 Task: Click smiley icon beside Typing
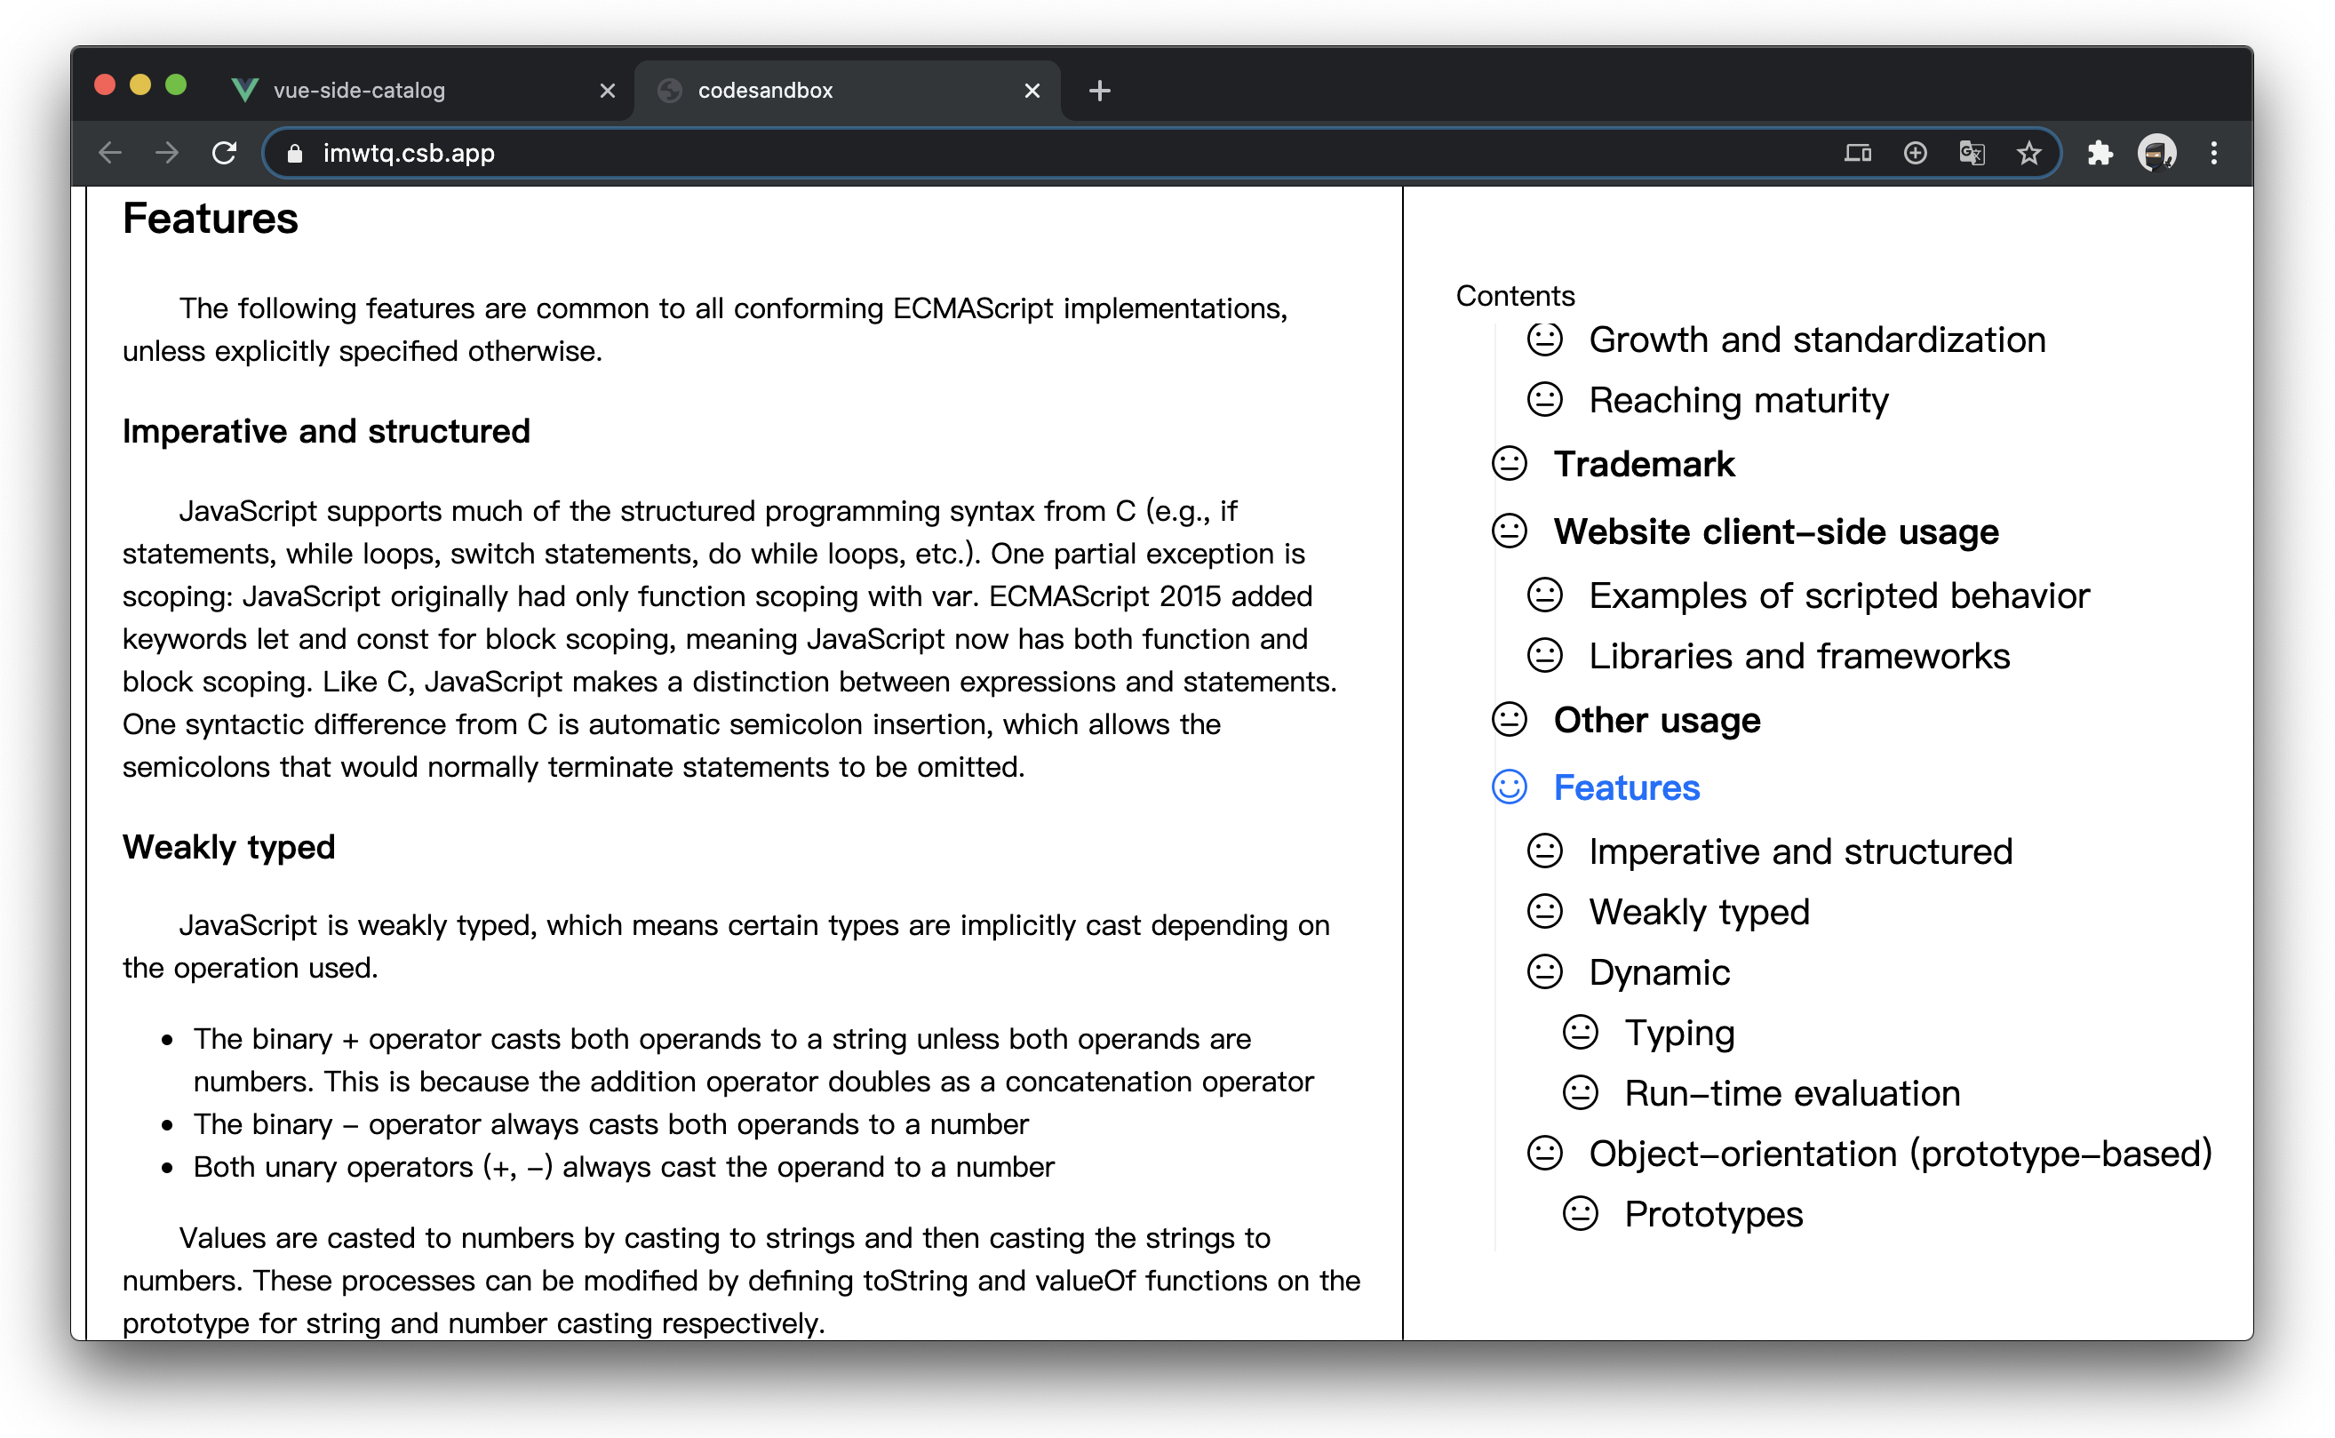[1580, 1033]
